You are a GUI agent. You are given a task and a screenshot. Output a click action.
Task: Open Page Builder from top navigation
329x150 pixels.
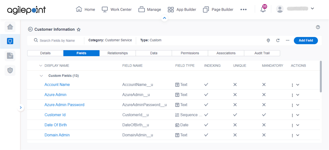coord(218,9)
